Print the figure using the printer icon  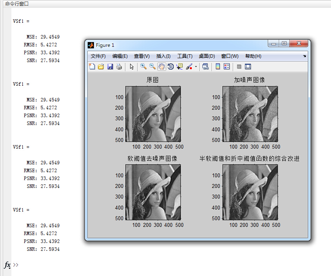(x=119, y=67)
